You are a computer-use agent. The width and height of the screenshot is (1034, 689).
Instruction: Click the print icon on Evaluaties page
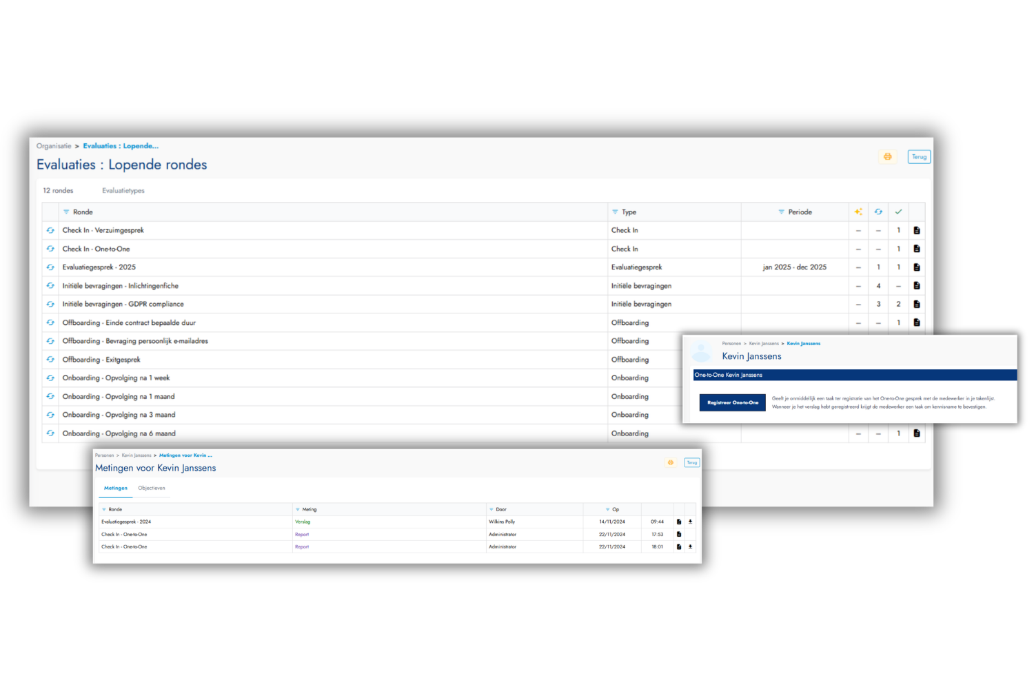tap(888, 156)
